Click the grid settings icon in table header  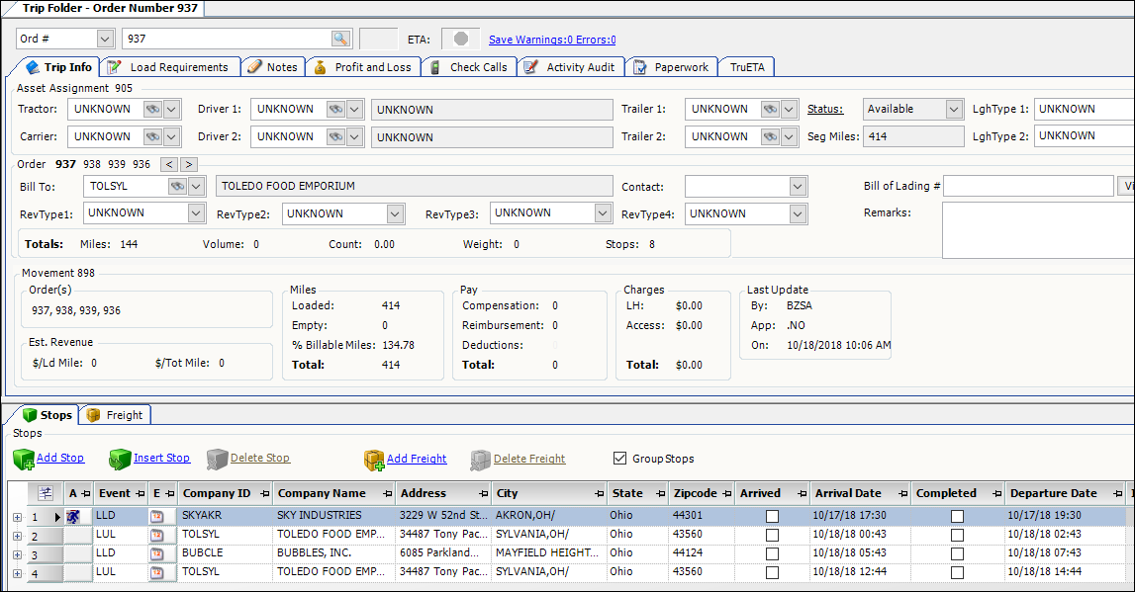(x=46, y=493)
